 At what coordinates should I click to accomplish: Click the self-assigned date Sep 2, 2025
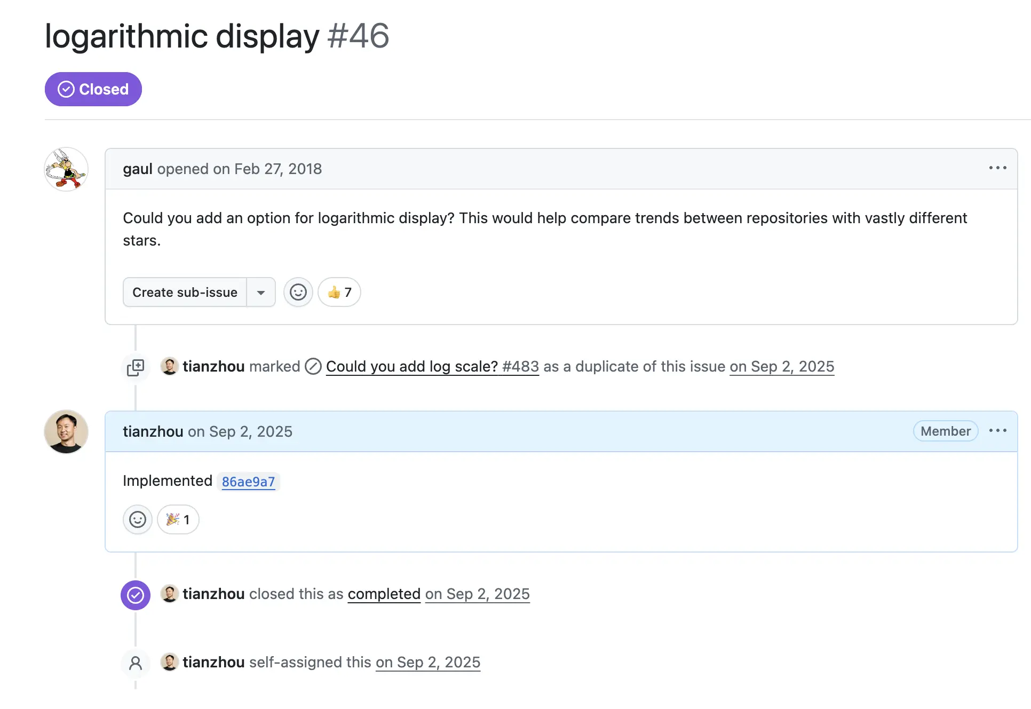point(428,663)
